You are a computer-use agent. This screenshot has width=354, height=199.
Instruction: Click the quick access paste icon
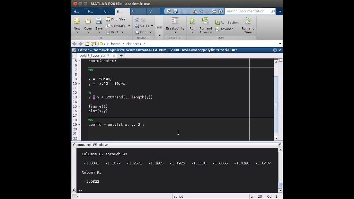coord(195,11)
